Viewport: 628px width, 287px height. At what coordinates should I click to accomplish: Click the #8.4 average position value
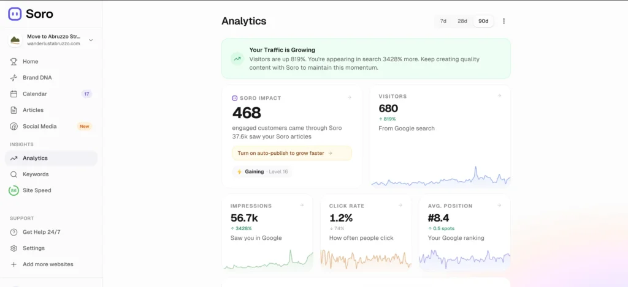[x=438, y=218]
